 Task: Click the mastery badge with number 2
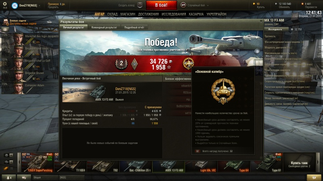(x=122, y=64)
